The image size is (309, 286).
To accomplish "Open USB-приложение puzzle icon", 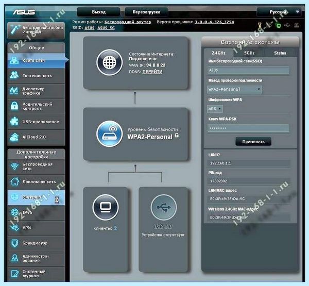I will coord(14,122).
